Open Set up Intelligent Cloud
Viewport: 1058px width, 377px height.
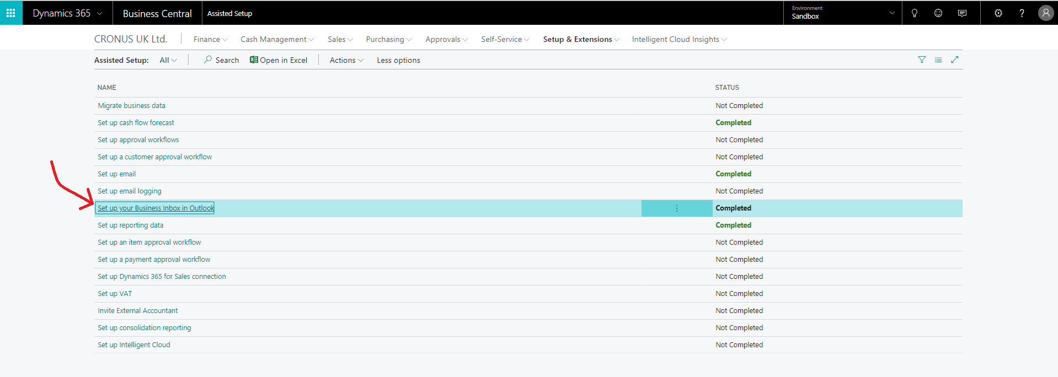[134, 345]
